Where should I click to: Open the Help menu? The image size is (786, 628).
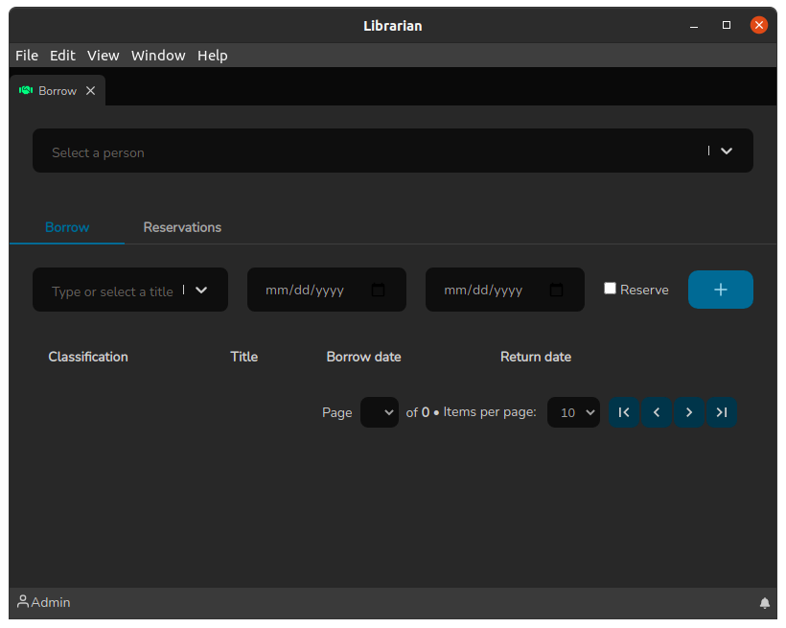point(212,56)
